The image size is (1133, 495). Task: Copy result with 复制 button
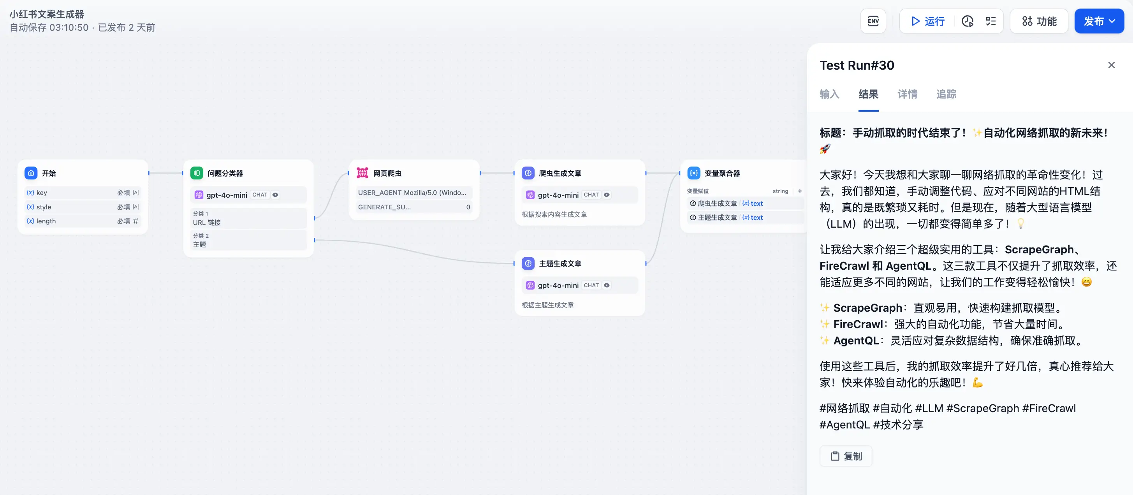click(x=846, y=456)
